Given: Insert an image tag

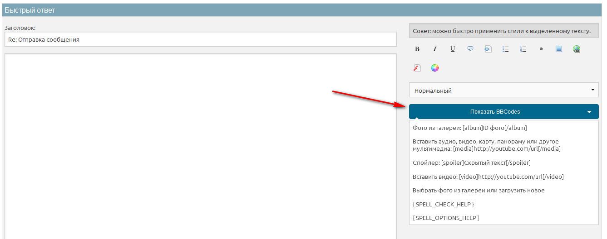Looking at the screenshot, I should 559,49.
